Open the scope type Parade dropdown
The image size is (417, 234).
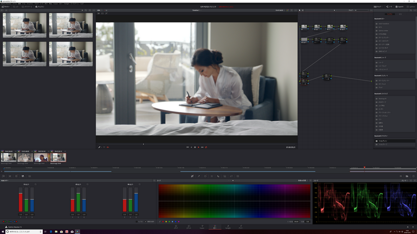[x=404, y=180]
